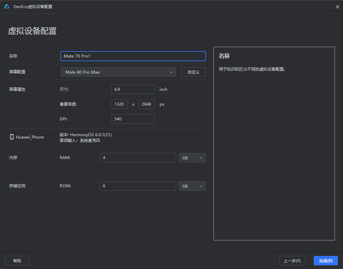Click the Huawei_Phone device icon
The height and width of the screenshot is (269, 343).
(x=12, y=137)
